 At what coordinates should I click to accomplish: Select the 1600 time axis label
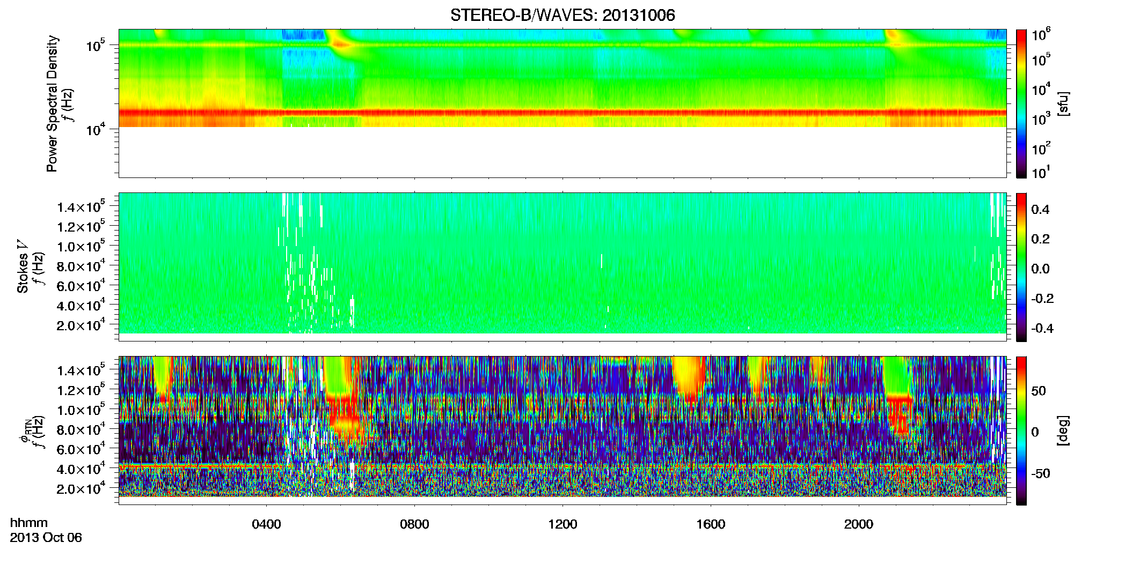(711, 524)
